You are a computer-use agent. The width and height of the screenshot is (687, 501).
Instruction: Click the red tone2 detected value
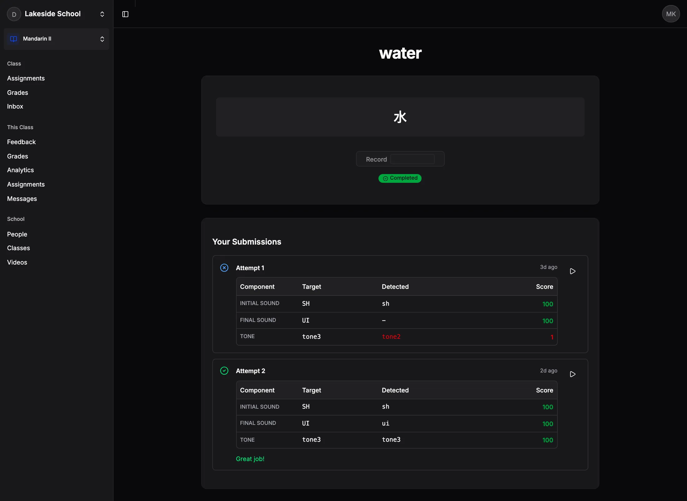[x=391, y=337]
